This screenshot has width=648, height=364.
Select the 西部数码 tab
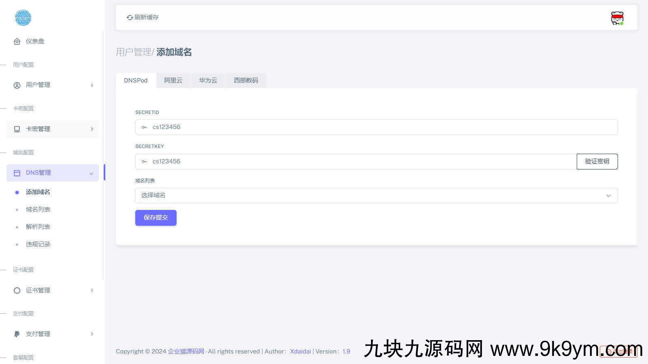tap(245, 80)
